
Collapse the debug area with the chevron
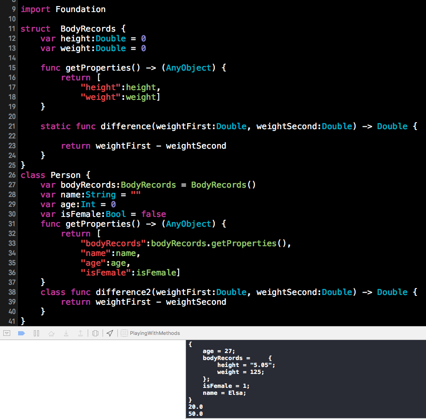(x=6, y=333)
